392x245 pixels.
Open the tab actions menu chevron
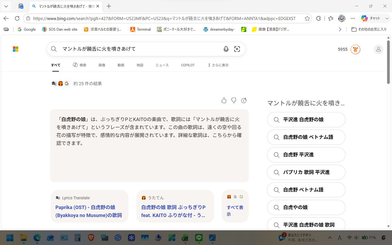(x=6, y=6)
